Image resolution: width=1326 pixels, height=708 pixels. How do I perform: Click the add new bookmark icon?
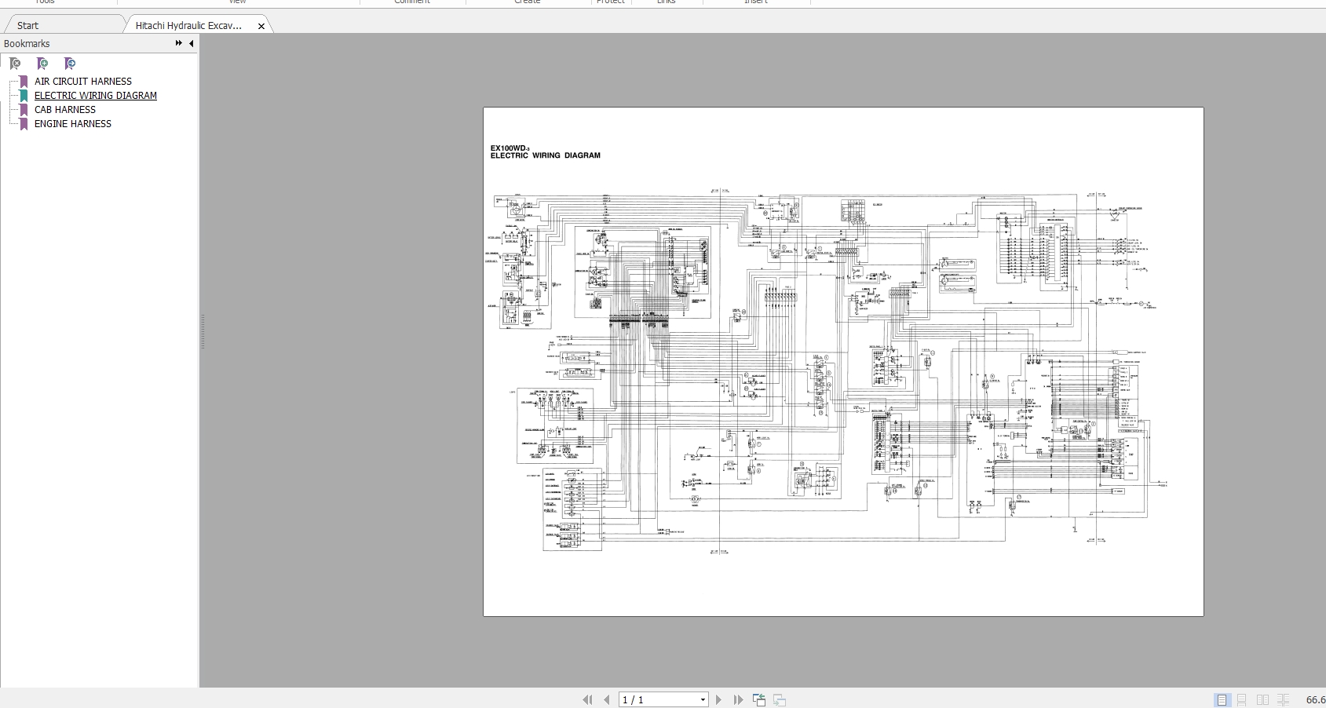pyautogui.click(x=42, y=64)
